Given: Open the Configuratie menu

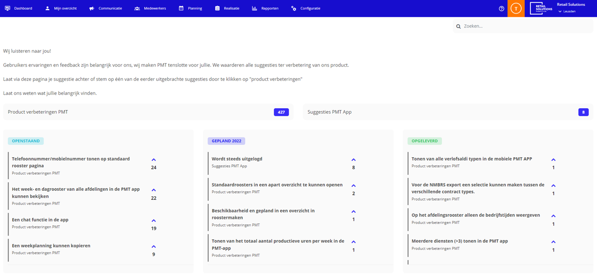Looking at the screenshot, I should click(x=306, y=8).
